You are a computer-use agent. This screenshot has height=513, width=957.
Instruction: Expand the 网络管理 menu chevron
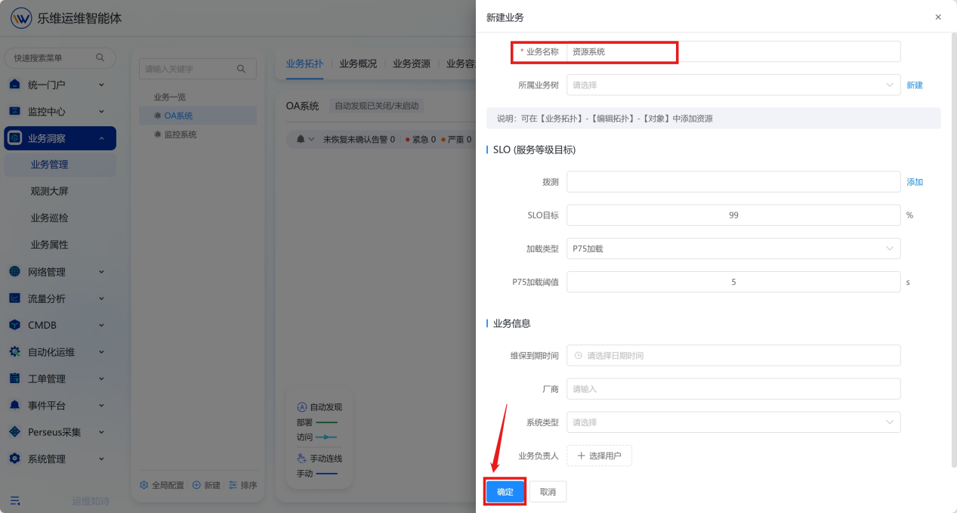pyautogui.click(x=102, y=271)
